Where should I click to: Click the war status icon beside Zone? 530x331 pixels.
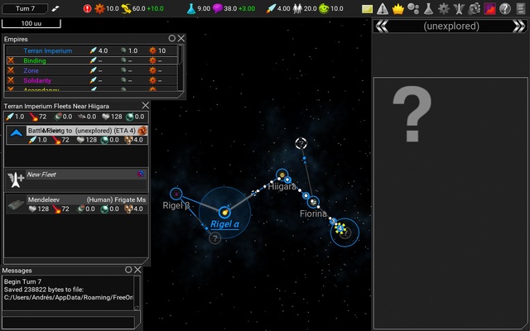[11, 70]
